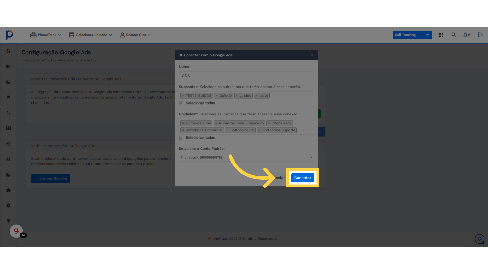This screenshot has width=488, height=274.
Task: Open the Call Tracking product dropdown
Action: (412, 35)
